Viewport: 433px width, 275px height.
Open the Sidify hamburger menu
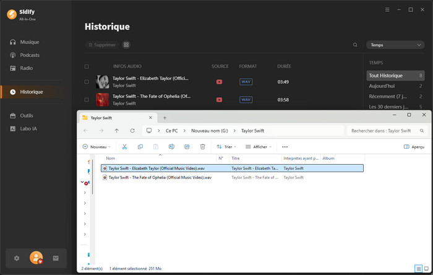pos(387,10)
